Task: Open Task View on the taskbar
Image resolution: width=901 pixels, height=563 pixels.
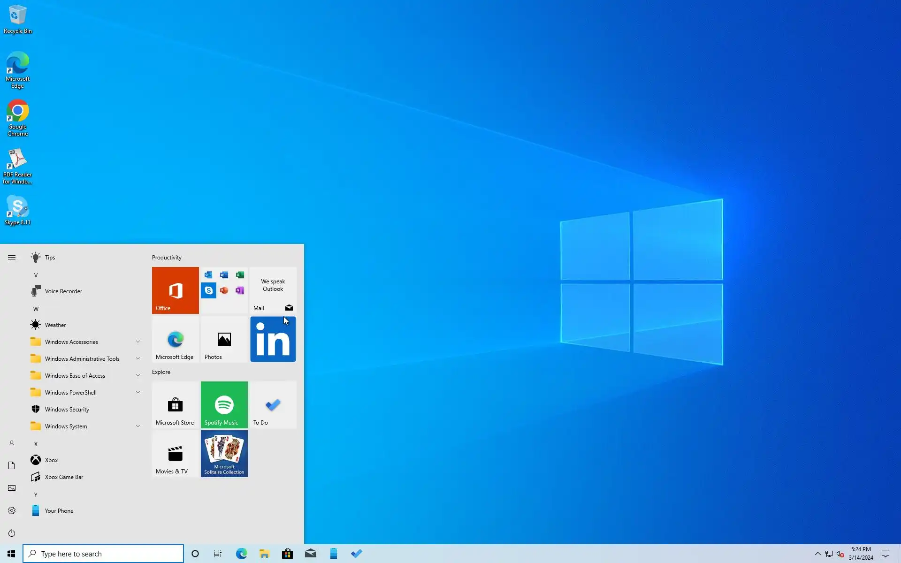Action: coord(218,554)
